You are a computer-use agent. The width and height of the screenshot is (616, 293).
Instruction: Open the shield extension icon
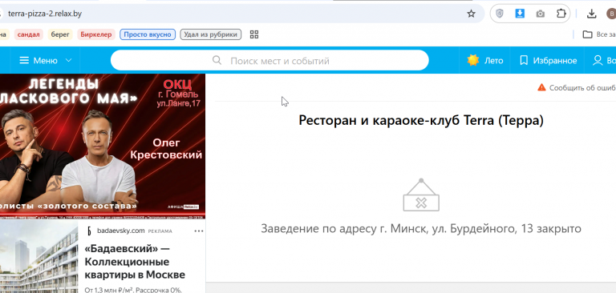point(500,14)
